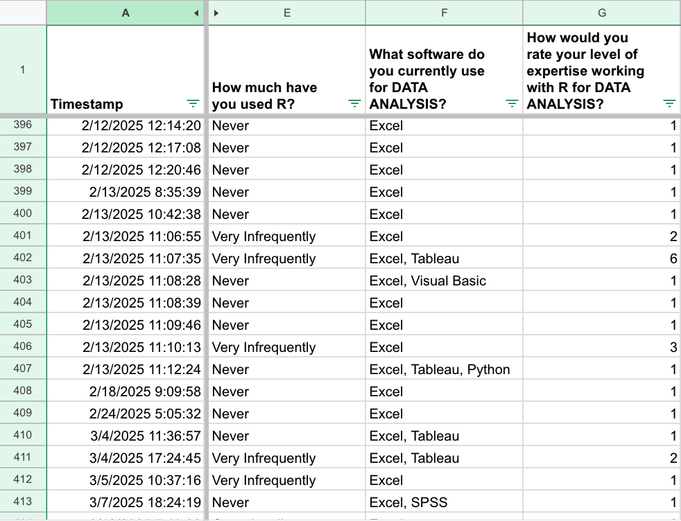Screen dimensions: 681x521
Task: Select row 396 header
Action: point(23,125)
